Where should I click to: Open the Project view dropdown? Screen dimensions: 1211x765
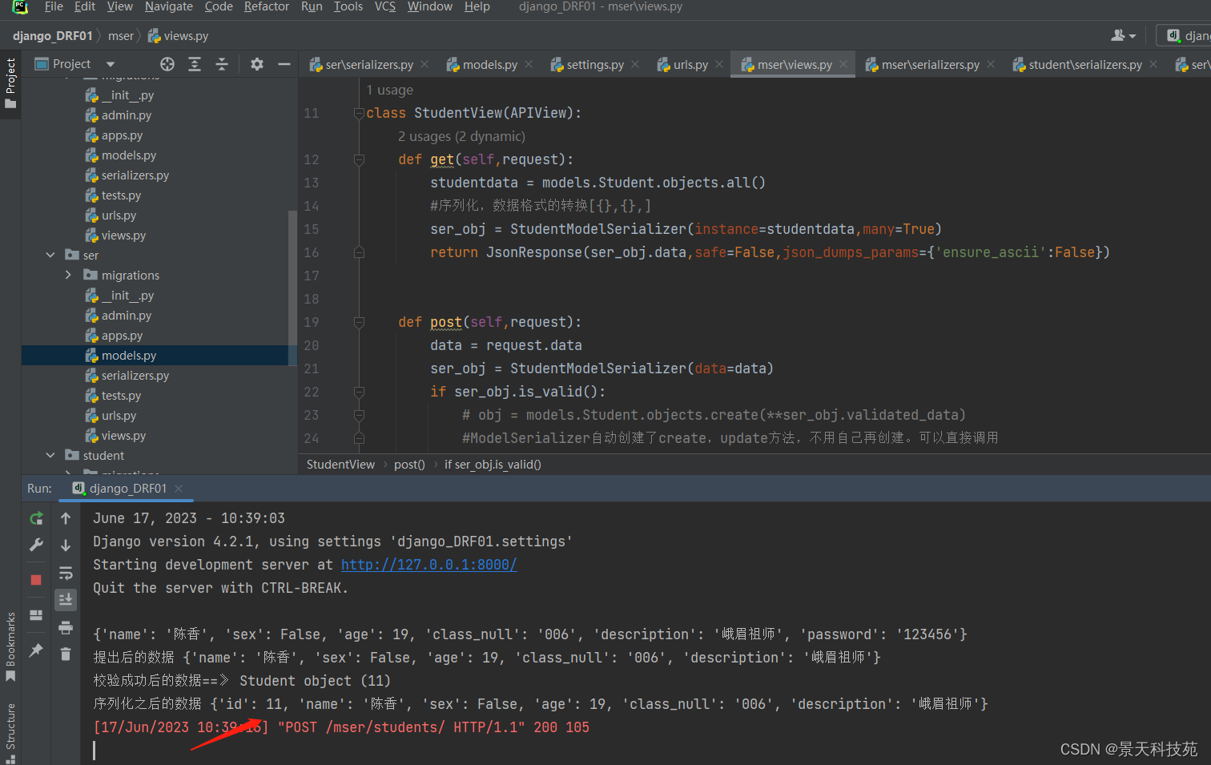tap(111, 64)
